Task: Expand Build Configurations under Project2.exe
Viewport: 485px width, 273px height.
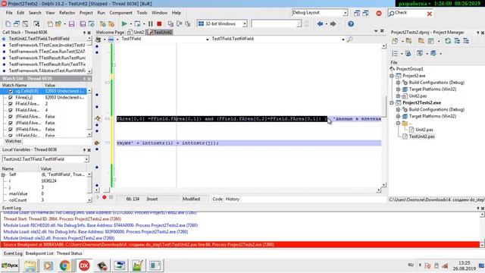Action: point(399,83)
